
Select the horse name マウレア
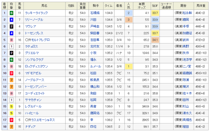pyautogui.click(x=31, y=26)
